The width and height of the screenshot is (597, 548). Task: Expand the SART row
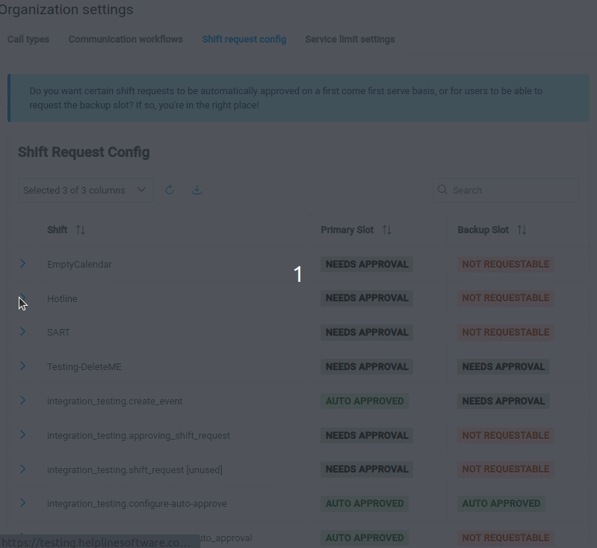tap(23, 331)
